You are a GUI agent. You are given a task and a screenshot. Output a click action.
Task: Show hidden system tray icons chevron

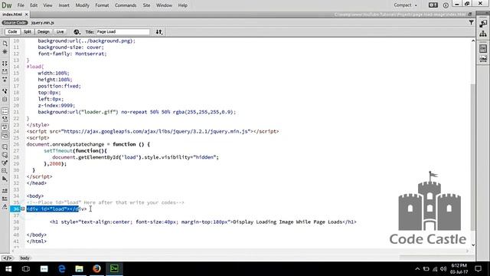(417, 269)
